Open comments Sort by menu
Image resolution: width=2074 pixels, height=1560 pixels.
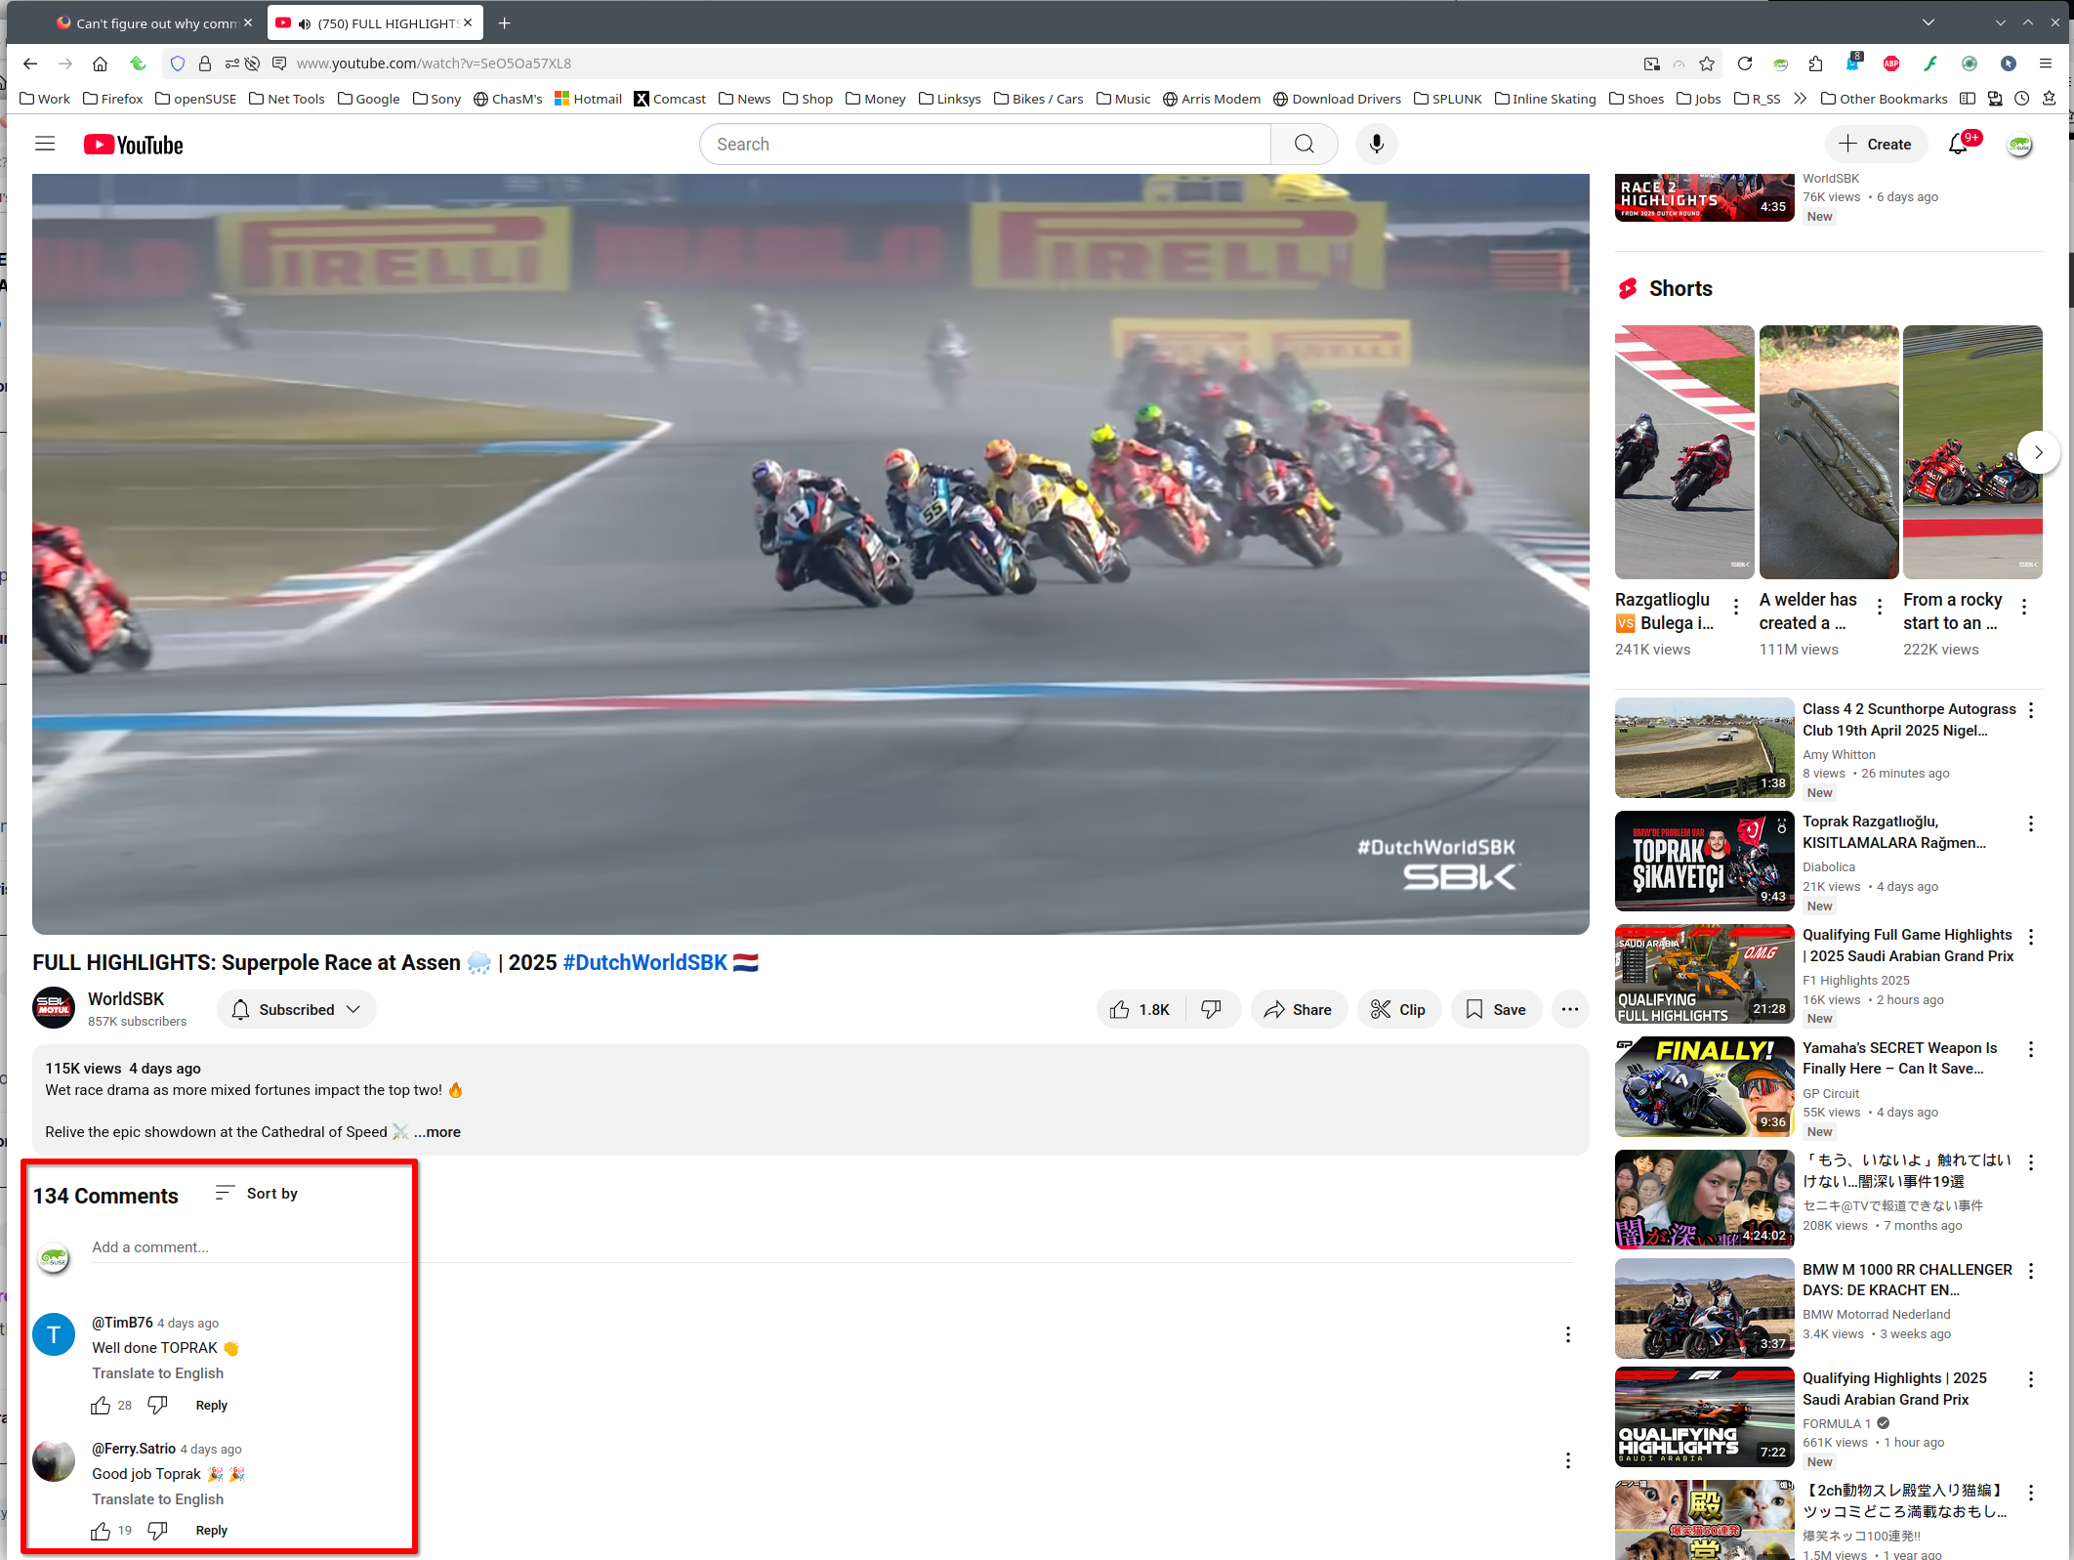[x=257, y=1193]
